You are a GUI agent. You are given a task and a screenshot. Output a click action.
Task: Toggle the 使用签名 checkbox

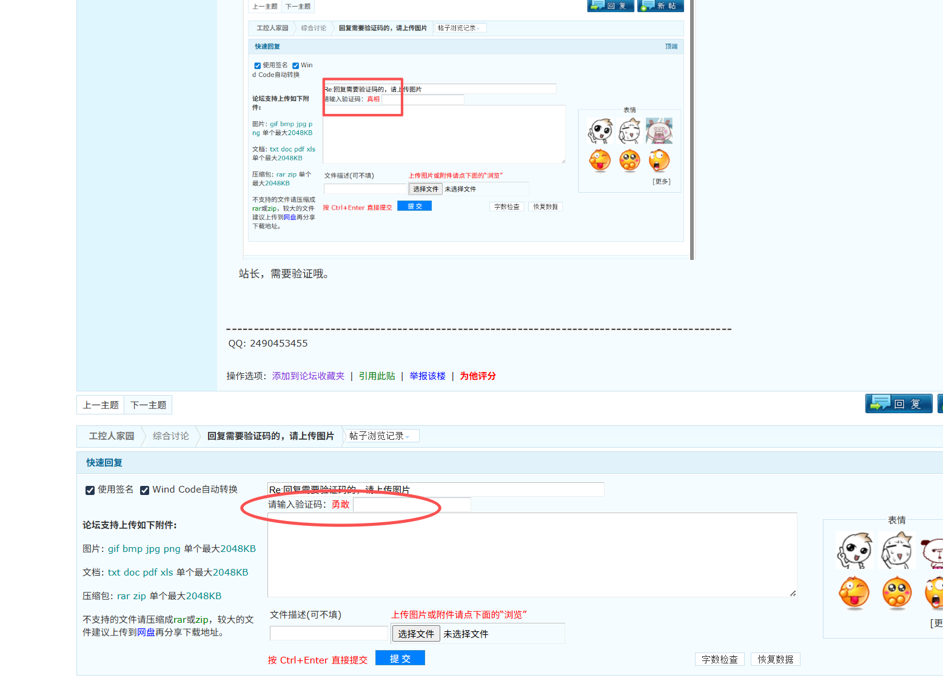[90, 490]
